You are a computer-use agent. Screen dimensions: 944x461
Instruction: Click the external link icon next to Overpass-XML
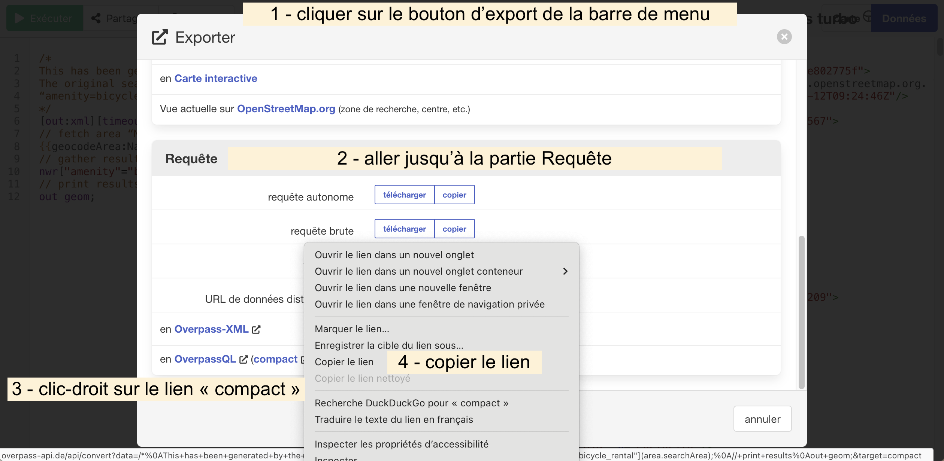click(x=256, y=329)
